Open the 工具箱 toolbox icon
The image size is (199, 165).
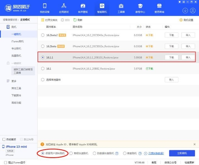(x=121, y=8)
